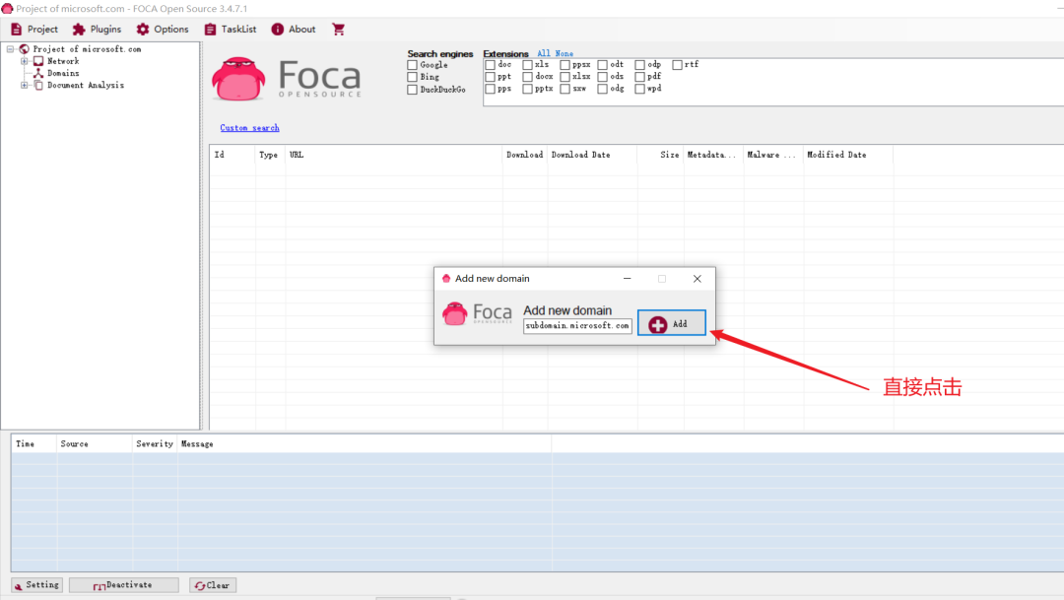Open the TaskList menu

click(x=230, y=30)
